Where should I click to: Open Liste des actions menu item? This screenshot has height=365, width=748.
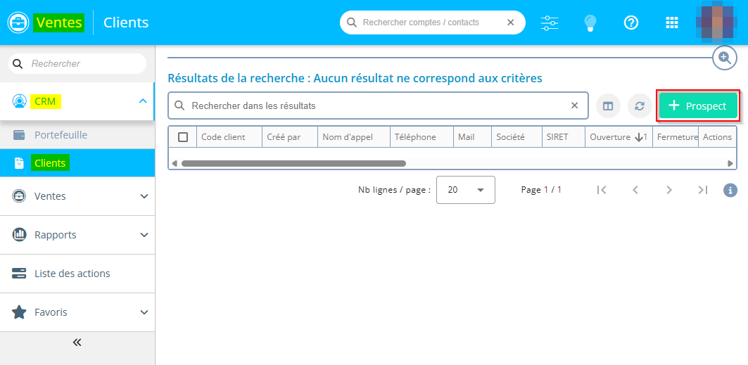72,274
